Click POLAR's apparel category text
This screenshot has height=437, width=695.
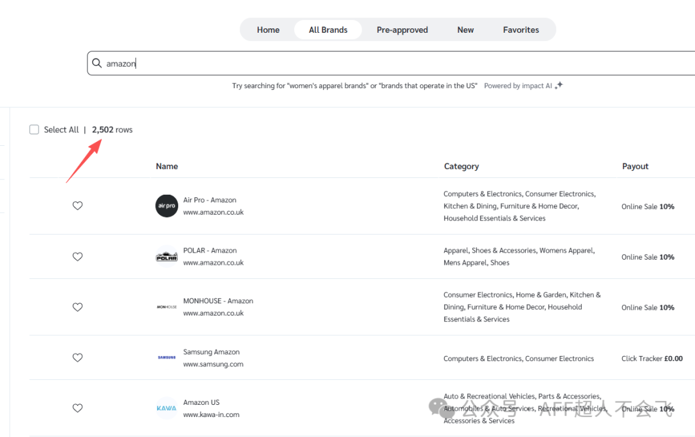click(x=519, y=256)
